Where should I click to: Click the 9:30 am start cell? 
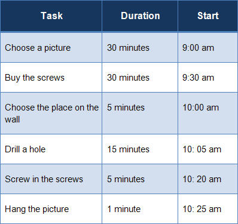click(208, 78)
